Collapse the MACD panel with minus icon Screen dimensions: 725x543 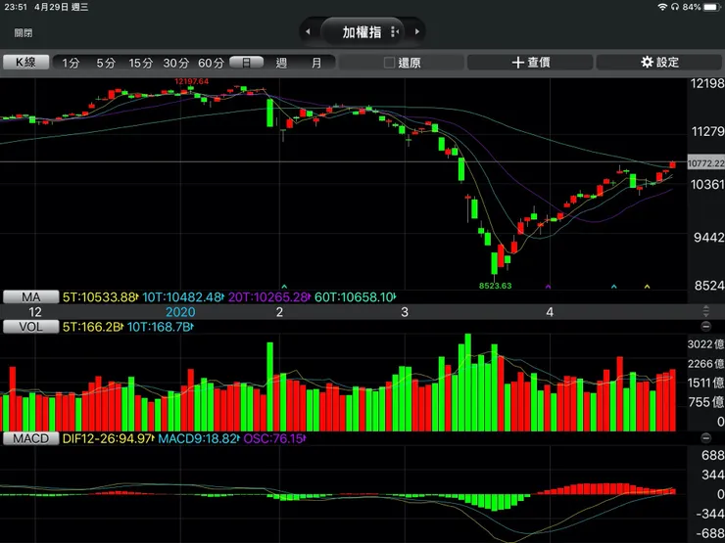(x=705, y=438)
